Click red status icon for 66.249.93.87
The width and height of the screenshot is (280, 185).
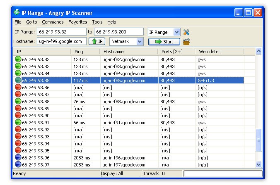point(18,94)
